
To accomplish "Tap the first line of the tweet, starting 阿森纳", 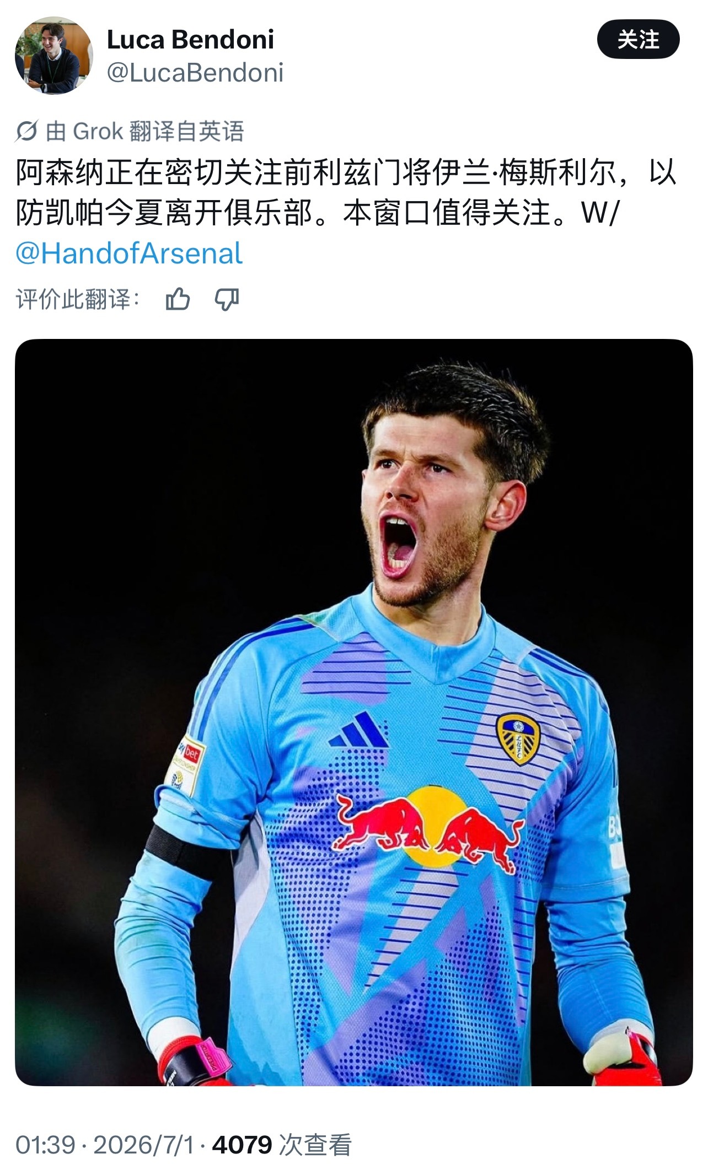I will tap(346, 172).
